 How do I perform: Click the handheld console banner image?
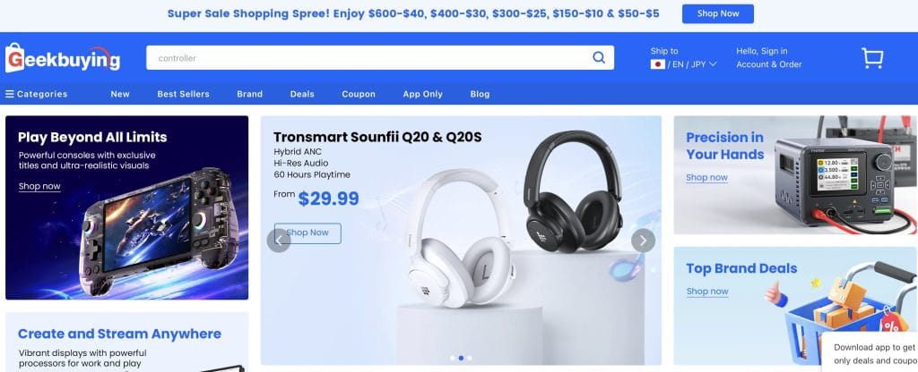coord(127,207)
